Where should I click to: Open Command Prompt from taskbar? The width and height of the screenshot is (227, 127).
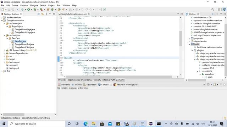[x=159, y=124]
